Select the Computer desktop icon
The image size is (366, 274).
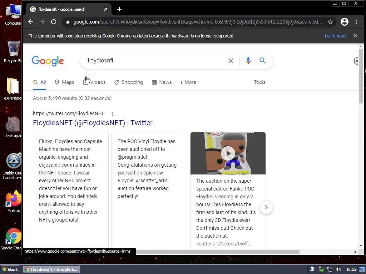[x=13, y=15]
